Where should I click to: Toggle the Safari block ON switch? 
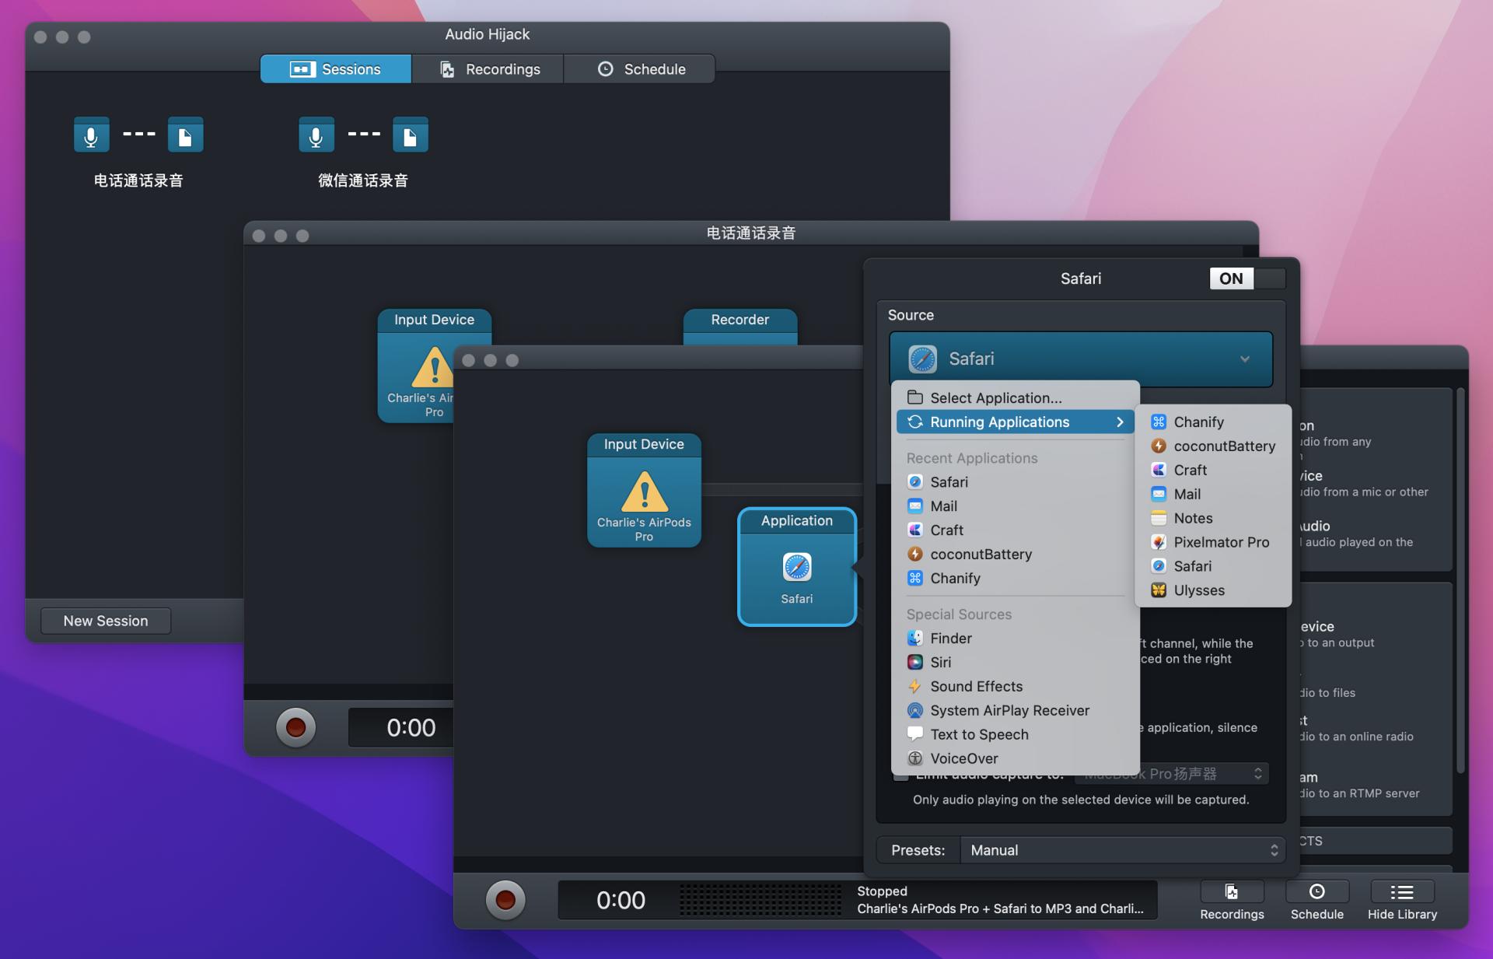[1246, 278]
